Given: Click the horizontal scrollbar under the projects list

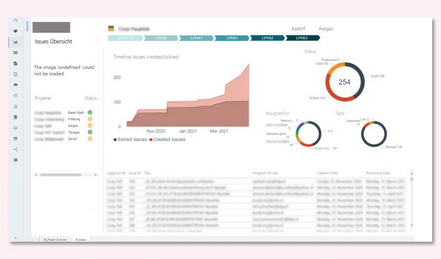Looking at the screenshot, I should tap(61, 174).
